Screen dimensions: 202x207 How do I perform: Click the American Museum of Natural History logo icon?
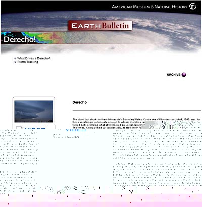click(193, 7)
